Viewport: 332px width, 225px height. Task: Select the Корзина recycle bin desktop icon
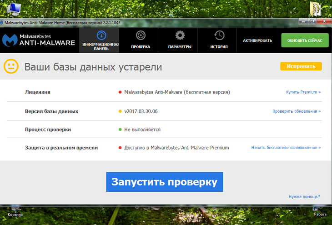(x=15, y=211)
